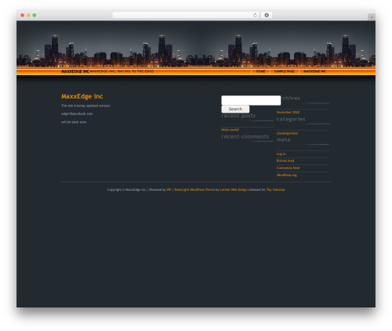Image resolution: width=392 pixels, height=331 pixels.
Task: Click the download icon beside address bar
Action: coord(267,15)
